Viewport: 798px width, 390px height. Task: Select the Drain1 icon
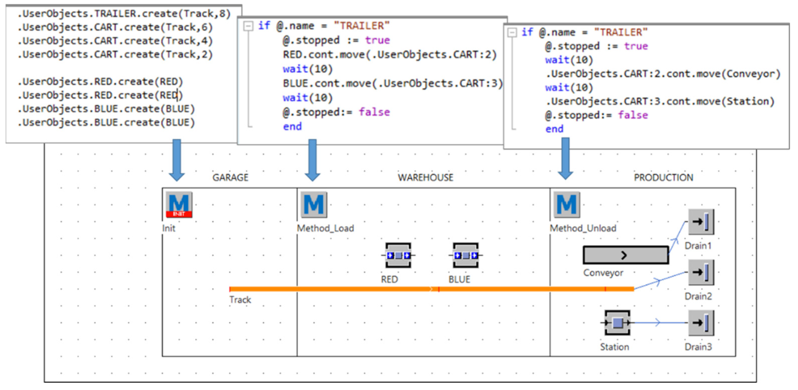pos(701,221)
